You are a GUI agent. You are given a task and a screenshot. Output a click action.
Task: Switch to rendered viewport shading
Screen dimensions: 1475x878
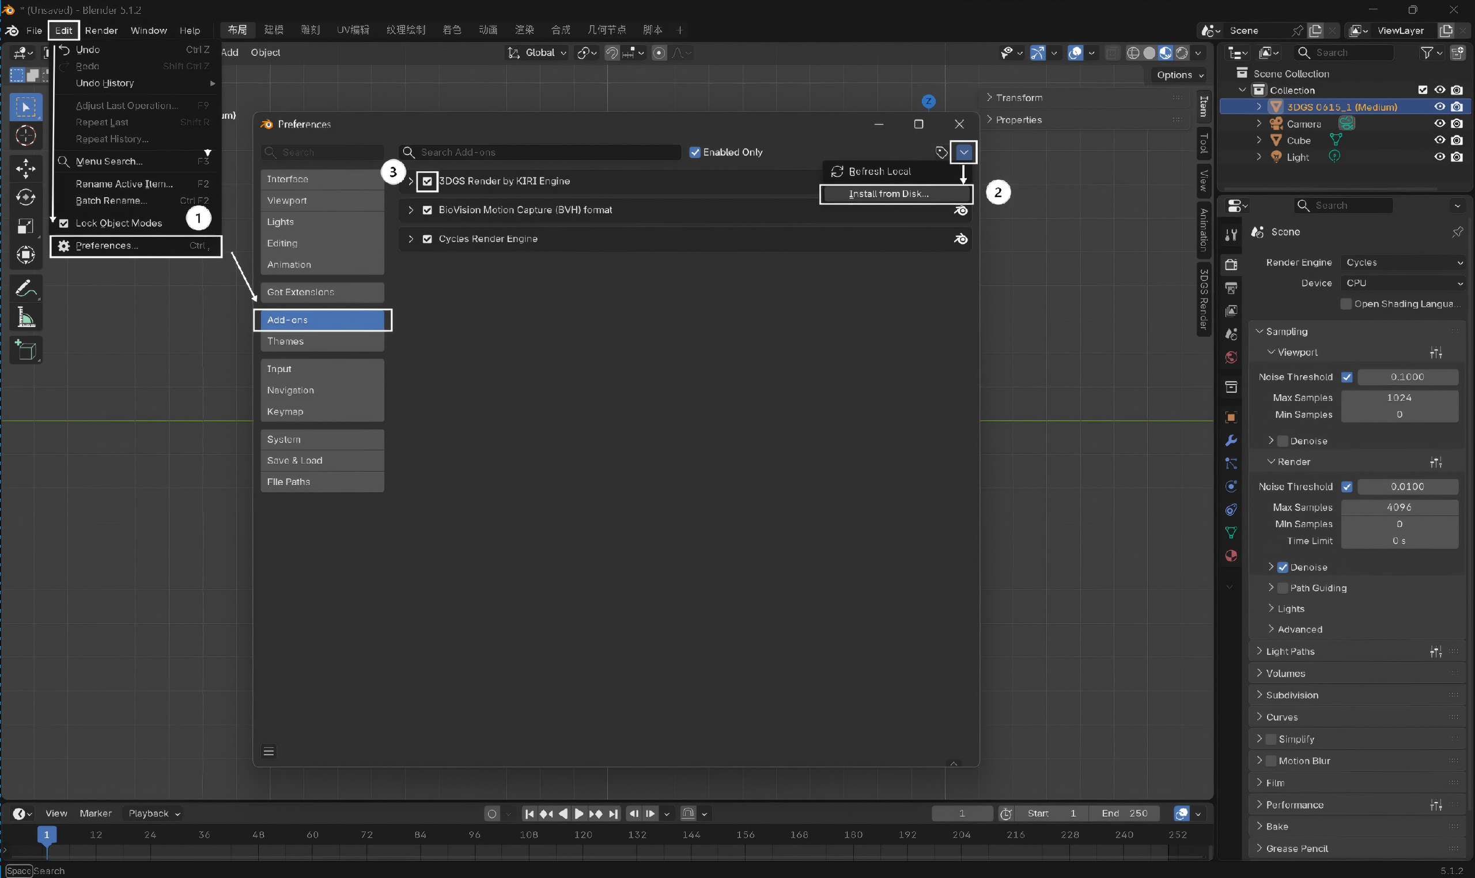1182,53
